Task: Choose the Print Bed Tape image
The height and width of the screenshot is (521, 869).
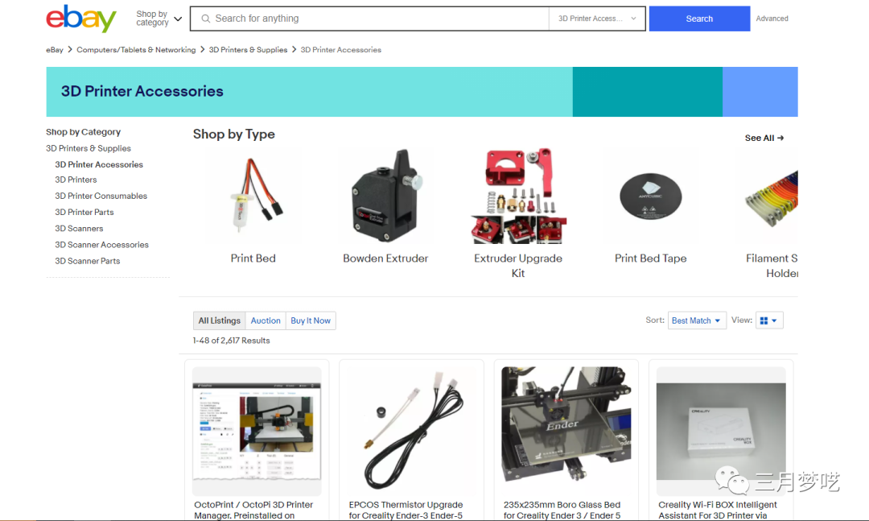Action: (650, 197)
